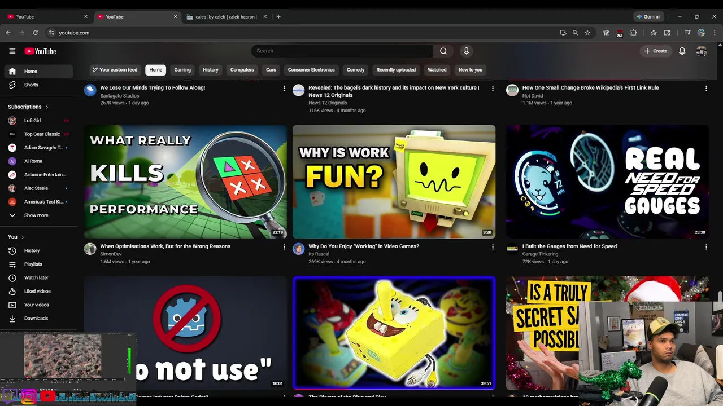Open Chrome profile avatar
This screenshot has width=723, height=406.
click(701, 33)
